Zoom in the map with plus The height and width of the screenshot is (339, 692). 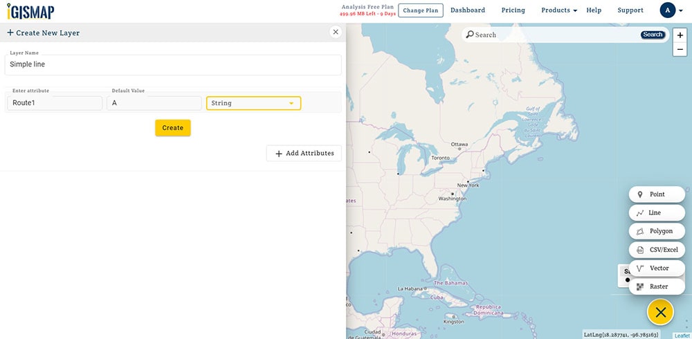pos(680,36)
